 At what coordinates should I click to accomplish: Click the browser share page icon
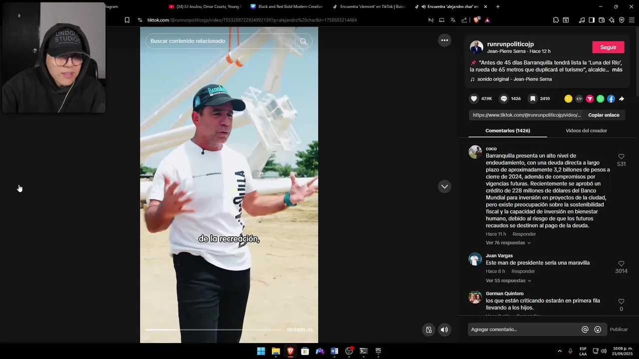pyautogui.click(x=464, y=20)
